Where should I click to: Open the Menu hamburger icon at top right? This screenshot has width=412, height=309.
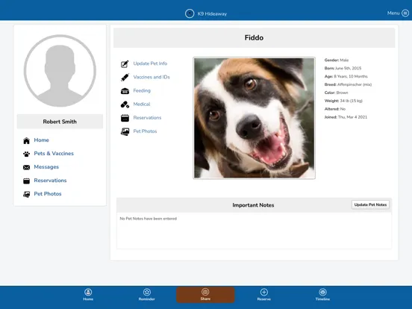pos(405,13)
